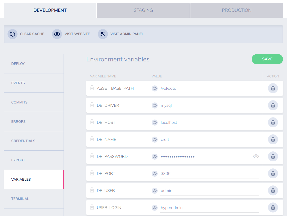The image size is (287, 216).
Task: Click lock icon next to USER_LOGIN
Action: (x=92, y=207)
